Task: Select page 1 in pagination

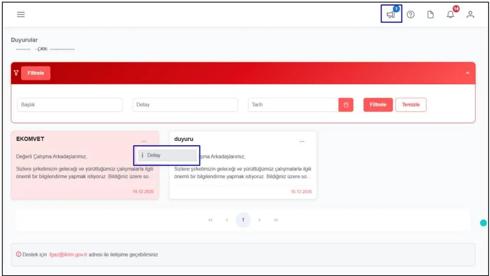Action: point(243,220)
